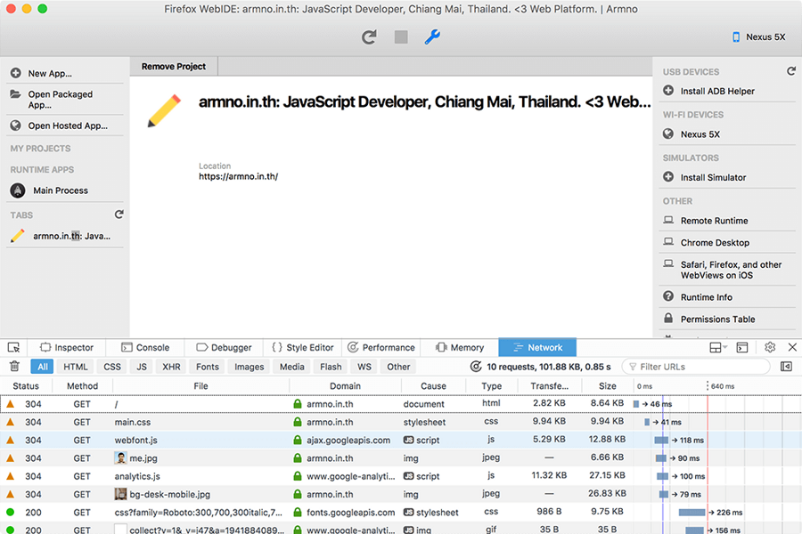This screenshot has width=802, height=534.
Task: Toggle the All filter
Action: 43,367
